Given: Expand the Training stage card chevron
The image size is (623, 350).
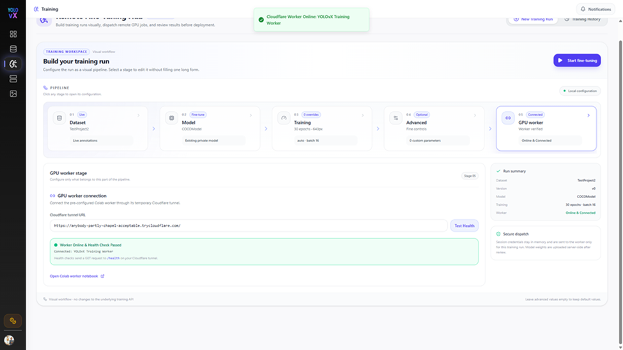Looking at the screenshot, I should point(363,116).
